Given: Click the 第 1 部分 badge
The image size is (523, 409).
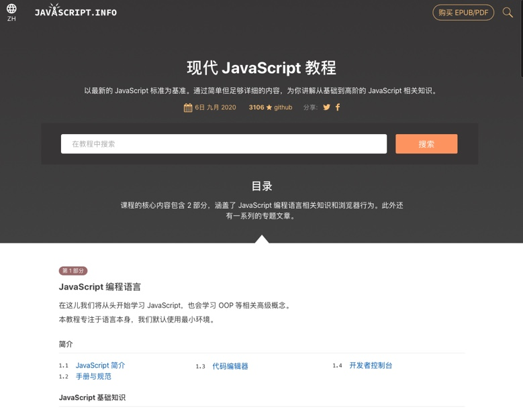Looking at the screenshot, I should [x=73, y=271].
